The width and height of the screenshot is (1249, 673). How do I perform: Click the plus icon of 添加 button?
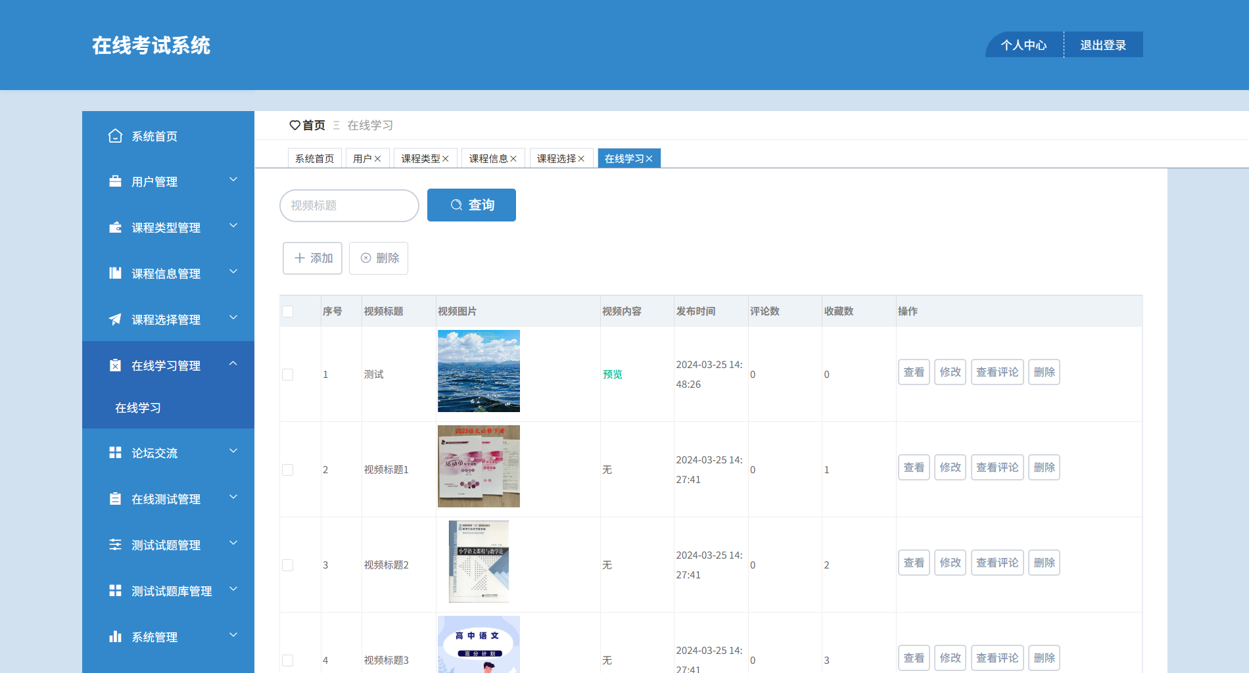300,258
